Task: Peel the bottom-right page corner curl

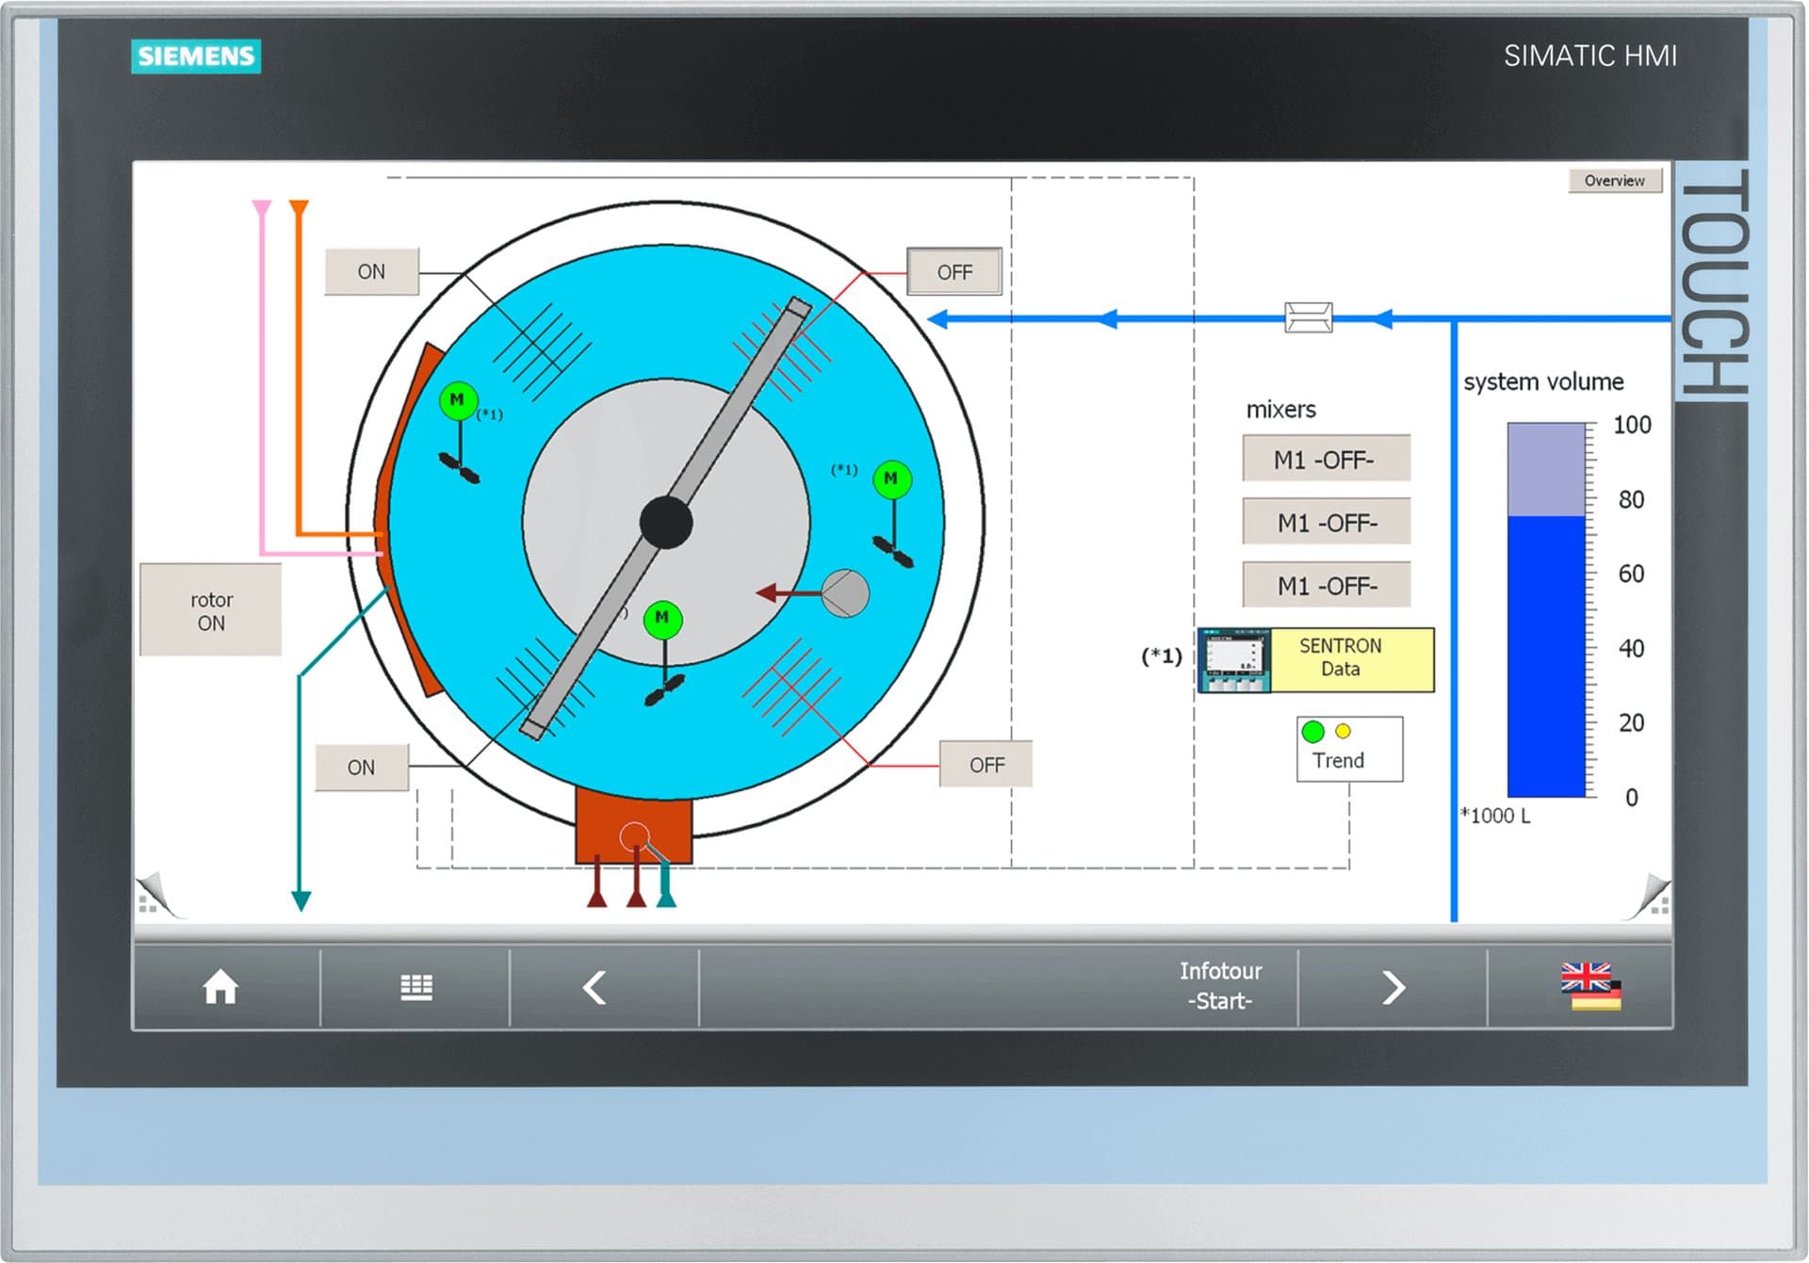Action: (x=1648, y=896)
